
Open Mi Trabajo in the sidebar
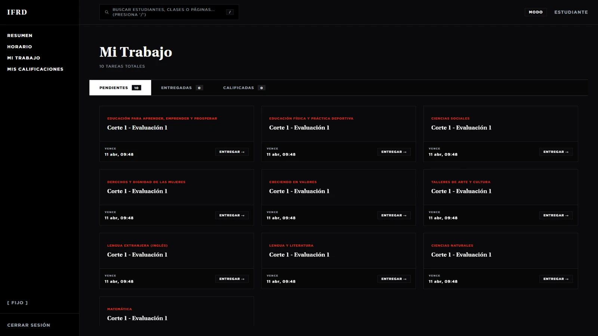(24, 58)
